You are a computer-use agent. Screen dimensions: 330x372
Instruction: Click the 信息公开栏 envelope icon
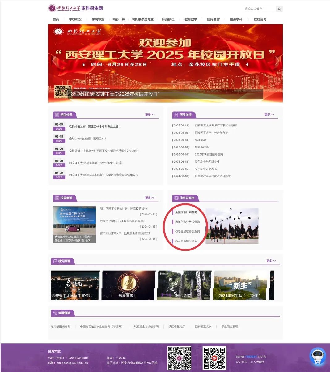[176, 198]
